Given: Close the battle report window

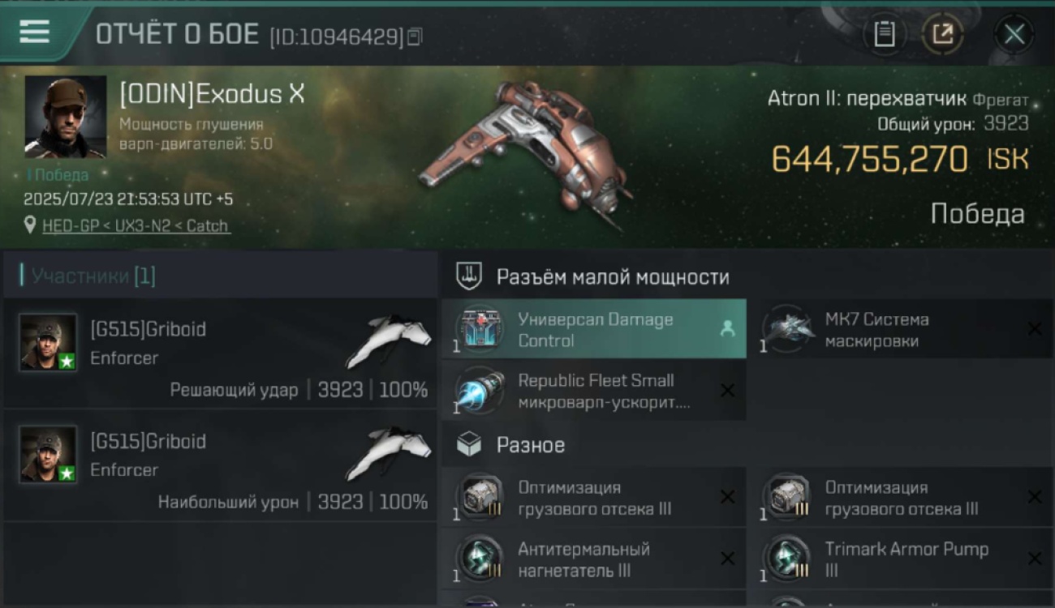Looking at the screenshot, I should coord(1014,34).
